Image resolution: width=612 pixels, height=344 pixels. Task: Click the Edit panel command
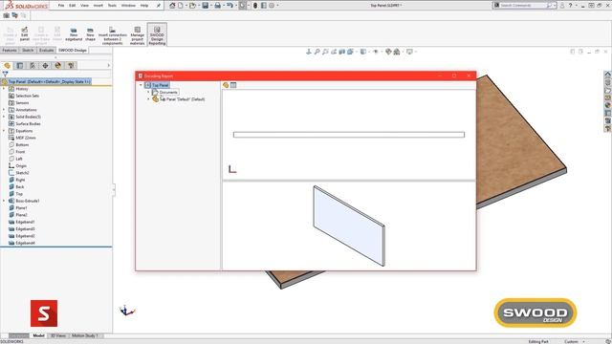coord(25,34)
